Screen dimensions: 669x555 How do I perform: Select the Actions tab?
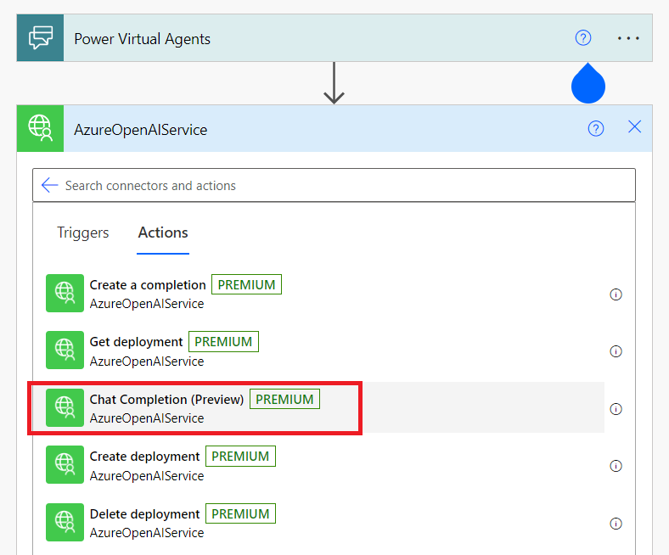tap(163, 233)
